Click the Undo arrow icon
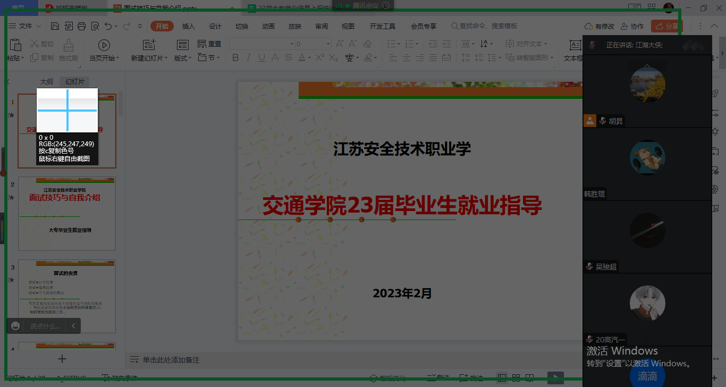This screenshot has height=387, width=726. click(108, 26)
